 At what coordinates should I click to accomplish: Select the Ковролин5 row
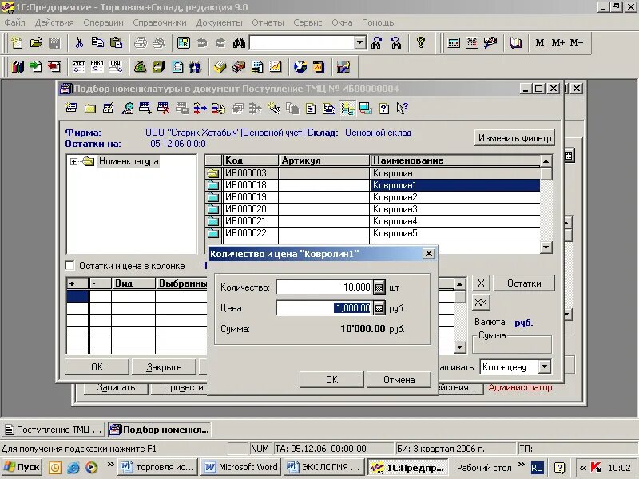[x=372, y=233]
